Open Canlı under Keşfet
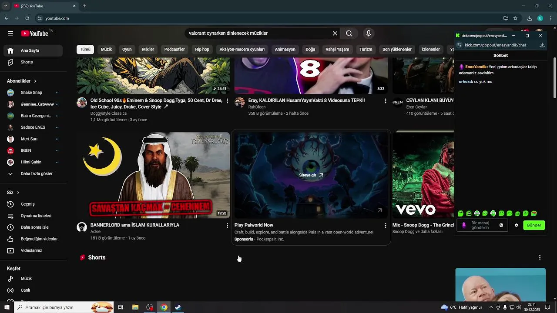Viewport: 557px width, 313px height. (33, 290)
